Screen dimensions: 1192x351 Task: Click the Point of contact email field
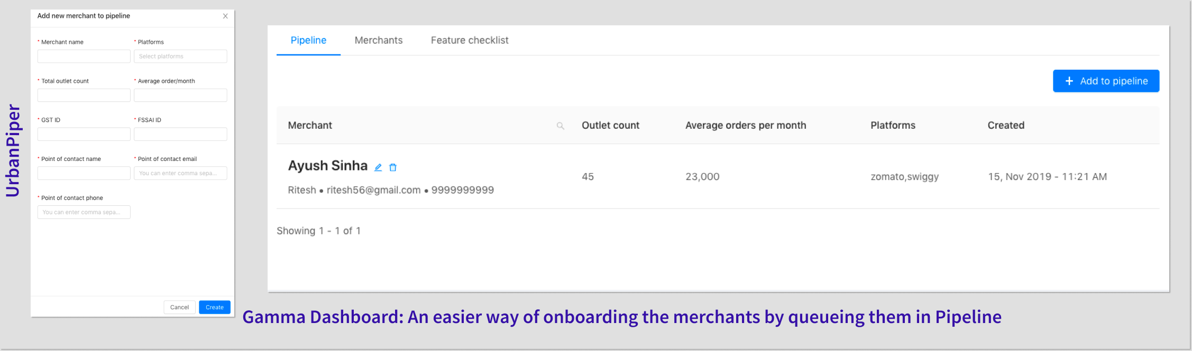[x=180, y=174]
